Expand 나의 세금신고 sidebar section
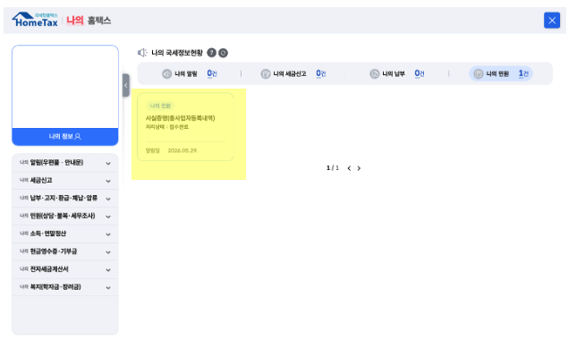 click(65, 181)
